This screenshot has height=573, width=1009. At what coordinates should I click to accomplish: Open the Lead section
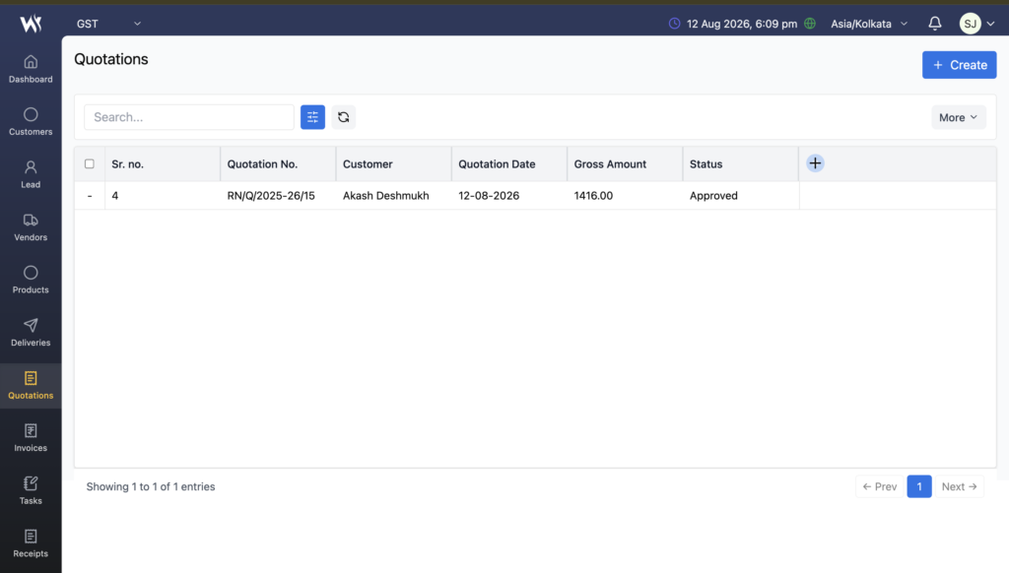tap(31, 175)
